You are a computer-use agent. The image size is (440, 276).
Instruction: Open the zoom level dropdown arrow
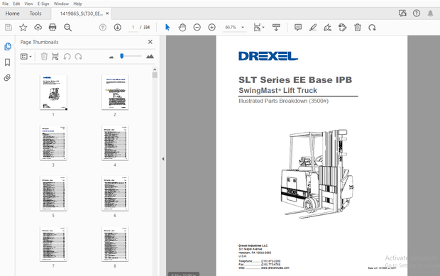tap(243, 27)
